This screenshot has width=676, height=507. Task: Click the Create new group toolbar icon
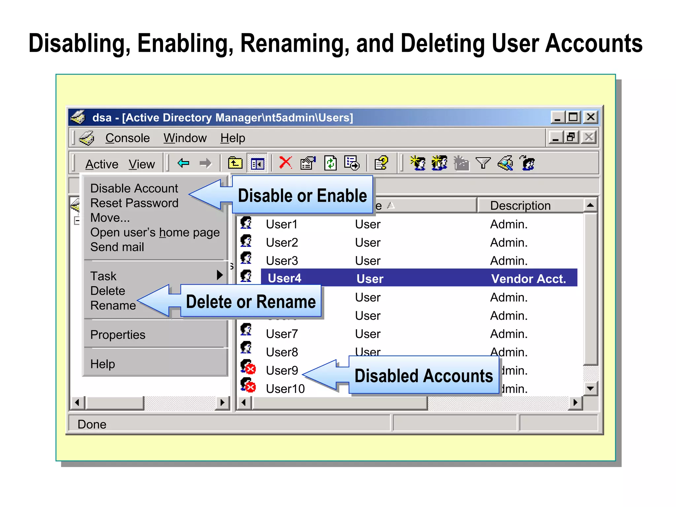(439, 163)
